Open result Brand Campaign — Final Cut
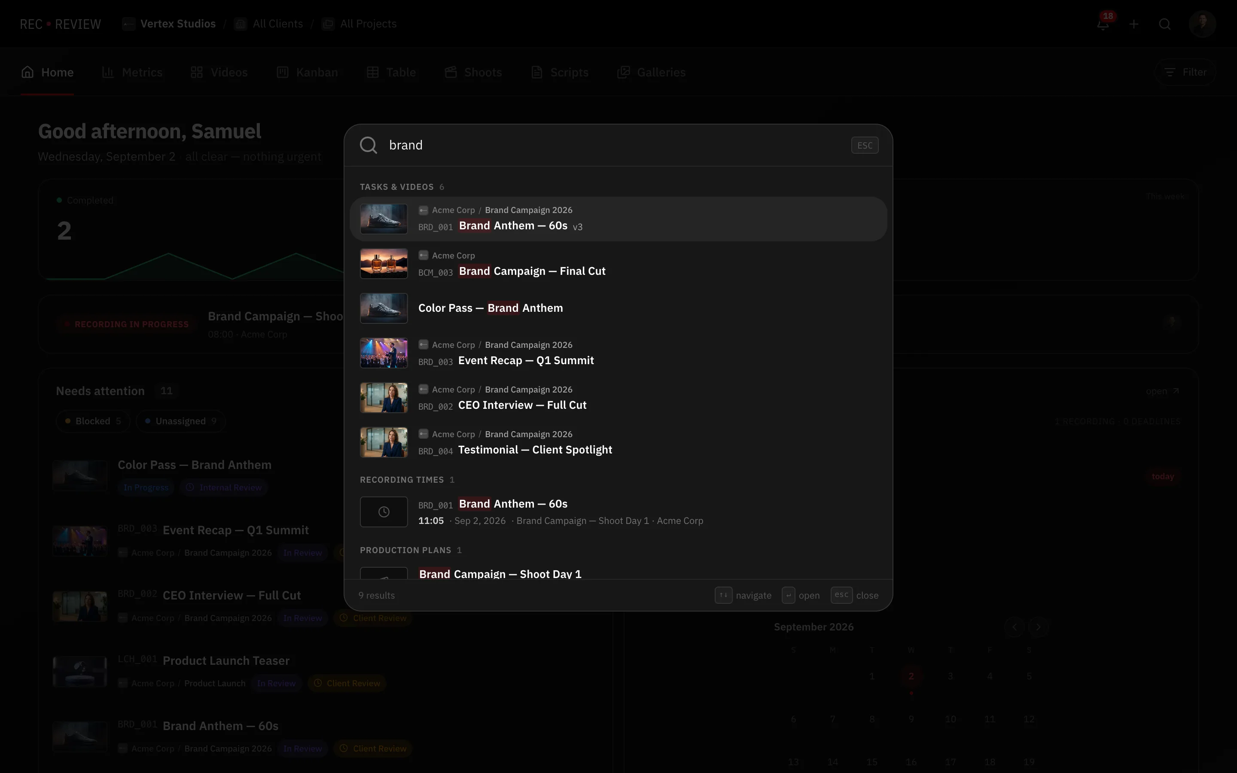This screenshot has width=1237, height=773. 618,264
